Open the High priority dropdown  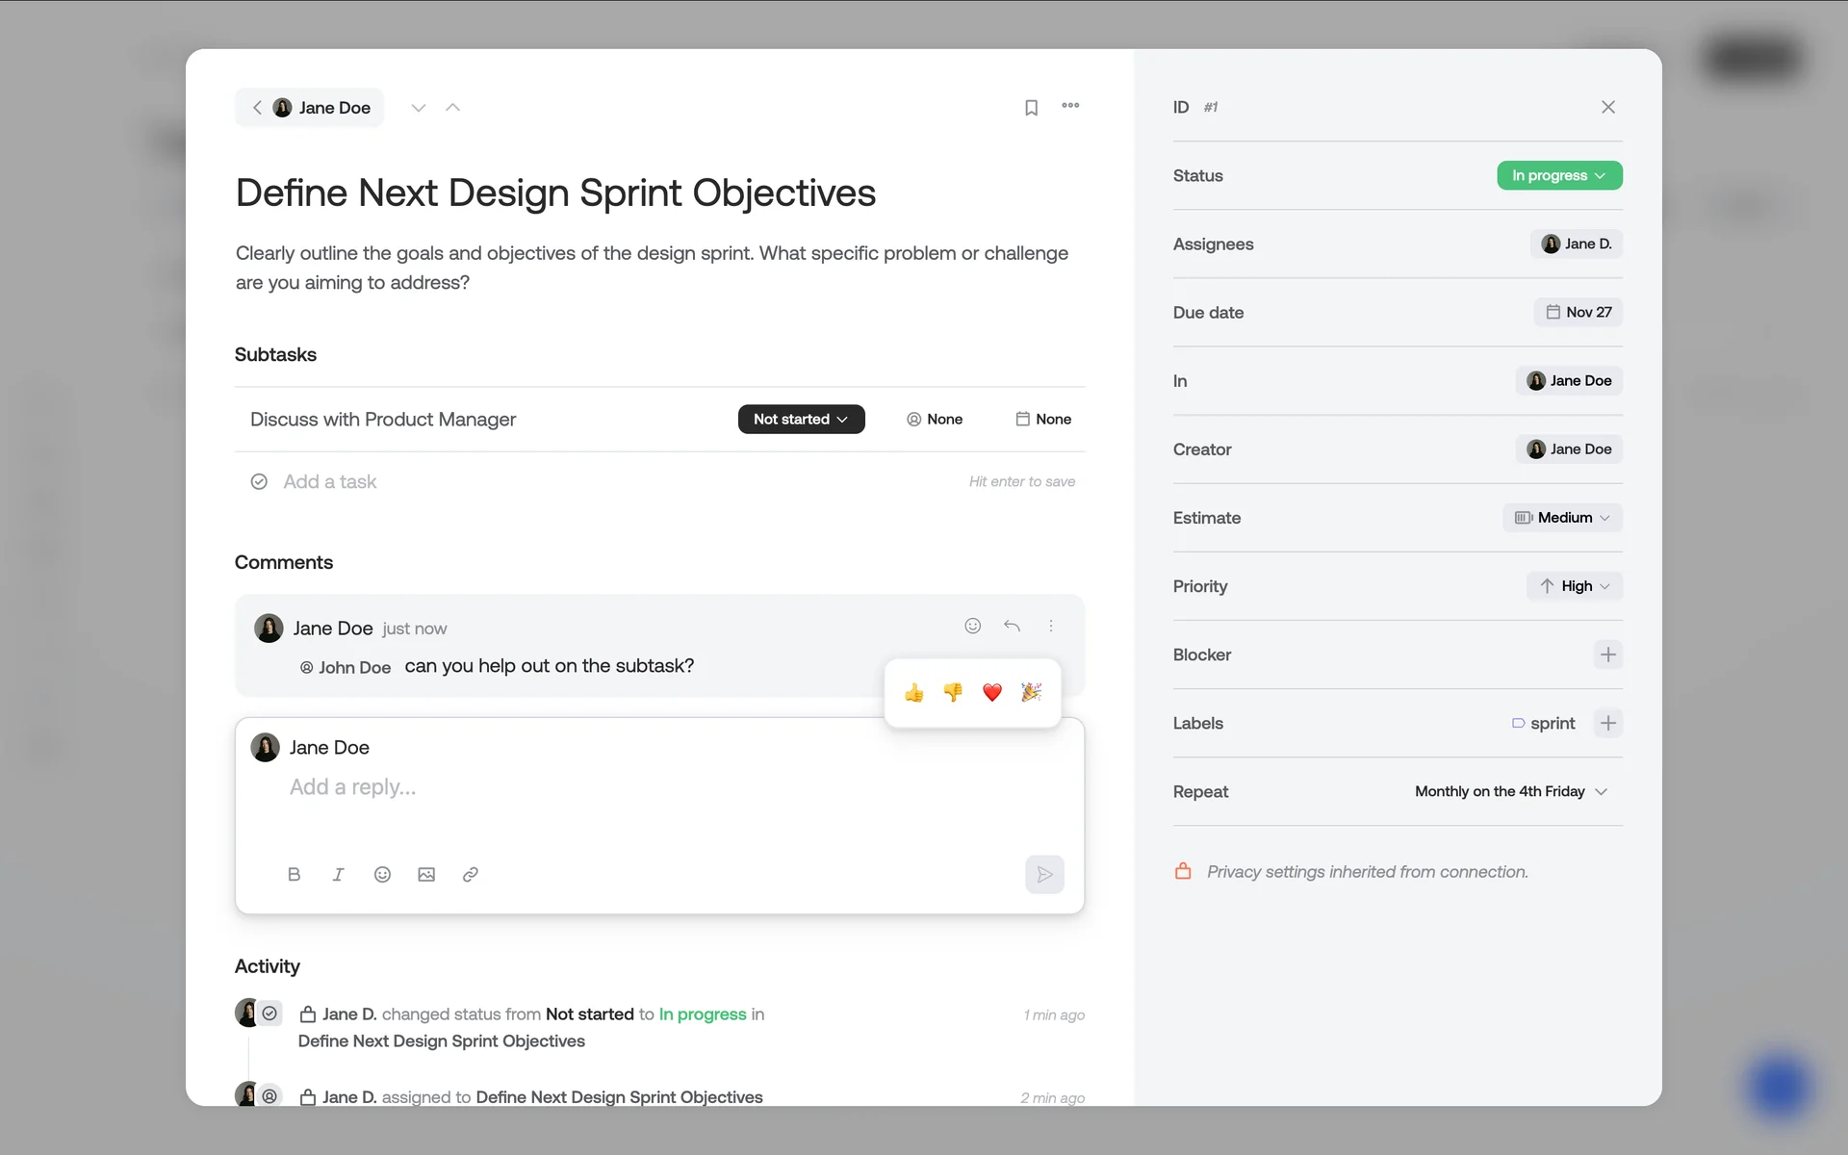1574,586
